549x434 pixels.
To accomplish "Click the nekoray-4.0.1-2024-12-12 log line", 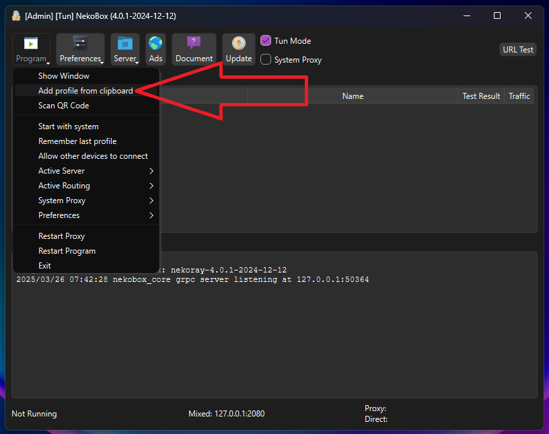I will (229, 270).
